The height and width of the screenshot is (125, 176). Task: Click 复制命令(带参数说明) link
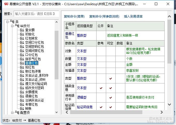click(x=104, y=17)
